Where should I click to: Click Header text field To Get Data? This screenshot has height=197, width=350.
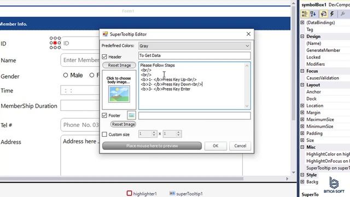195,55
